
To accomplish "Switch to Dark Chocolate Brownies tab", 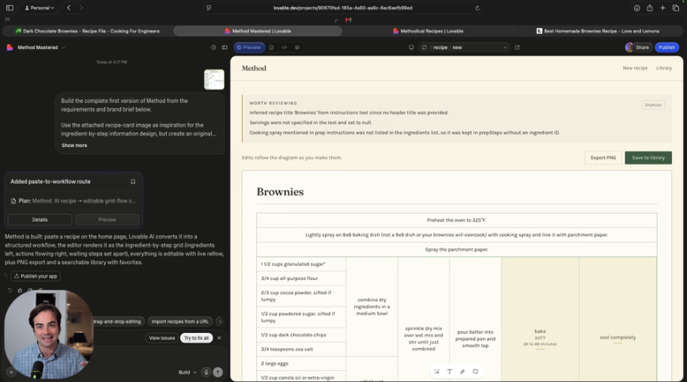I will (x=87, y=31).
